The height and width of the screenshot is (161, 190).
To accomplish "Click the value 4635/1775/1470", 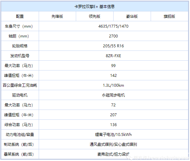I will (x=114, y=26).
